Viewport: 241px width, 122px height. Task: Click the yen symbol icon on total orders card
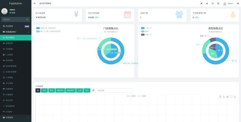76,14
